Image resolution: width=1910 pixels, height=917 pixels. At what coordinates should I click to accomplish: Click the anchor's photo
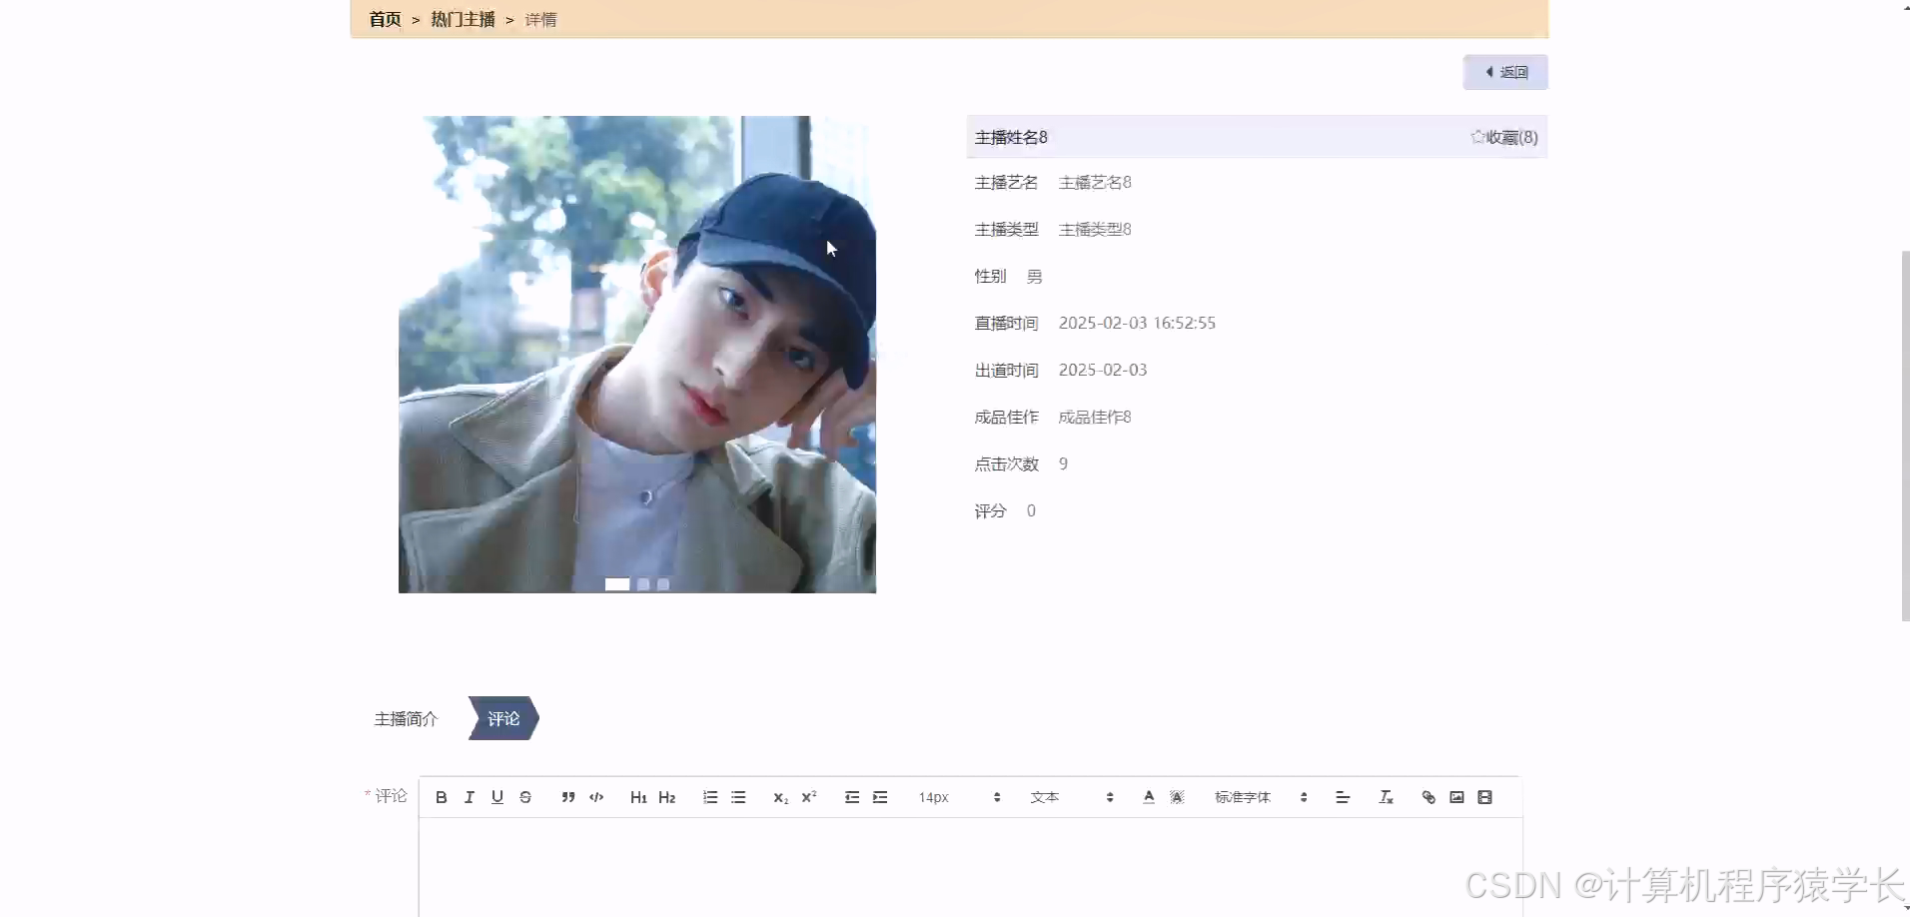(x=637, y=355)
